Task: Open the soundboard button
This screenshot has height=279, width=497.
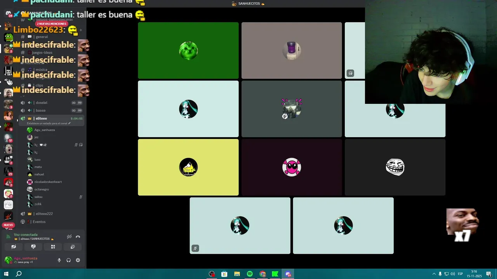Action: pos(73,247)
